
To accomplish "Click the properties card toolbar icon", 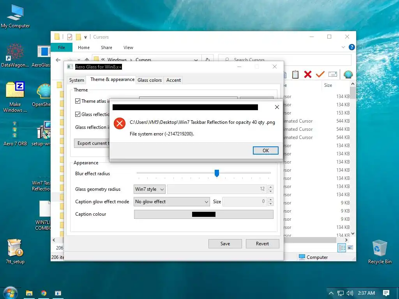I will pyautogui.click(x=333, y=74).
